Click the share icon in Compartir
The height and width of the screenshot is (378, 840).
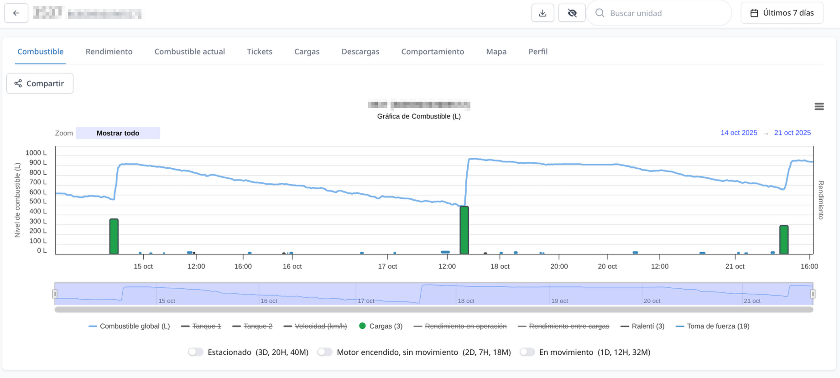(18, 83)
